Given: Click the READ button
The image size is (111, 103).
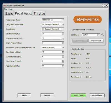Looking at the screenshot, I should [24, 95].
